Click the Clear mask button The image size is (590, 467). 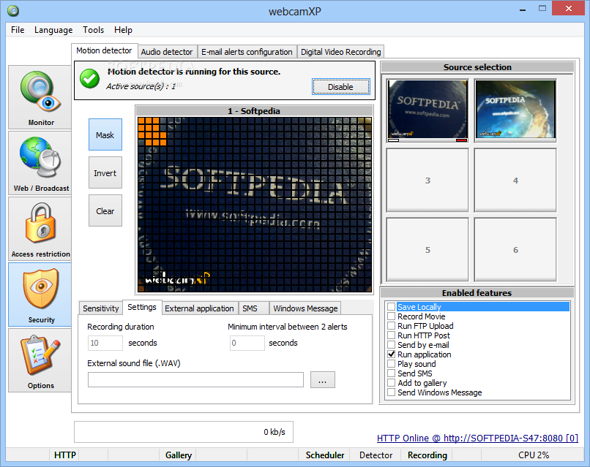[x=105, y=210]
